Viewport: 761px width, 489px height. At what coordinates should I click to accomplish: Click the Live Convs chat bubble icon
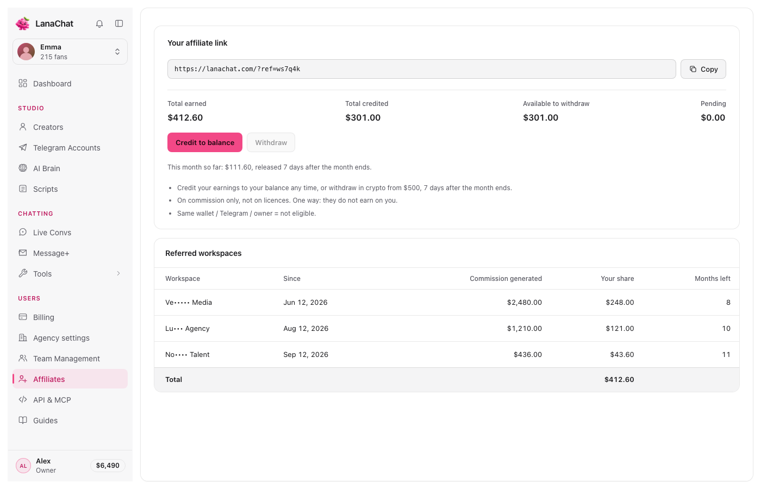(x=23, y=232)
